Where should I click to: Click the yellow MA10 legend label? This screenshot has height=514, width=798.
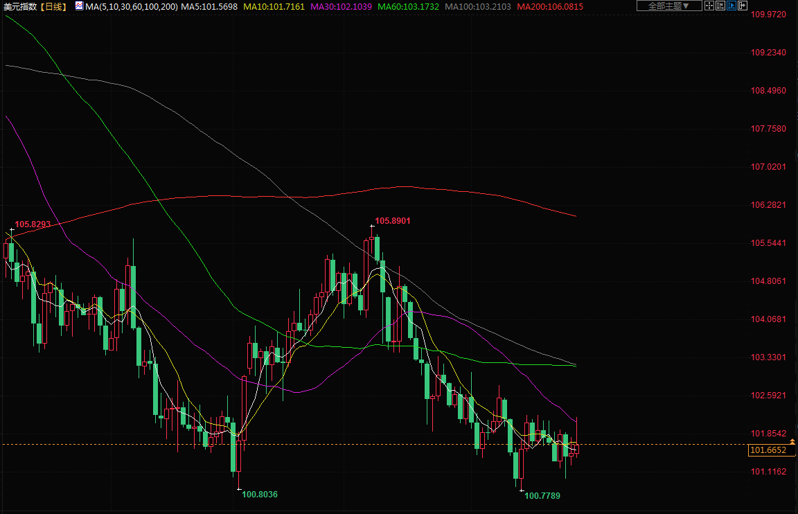[273, 6]
